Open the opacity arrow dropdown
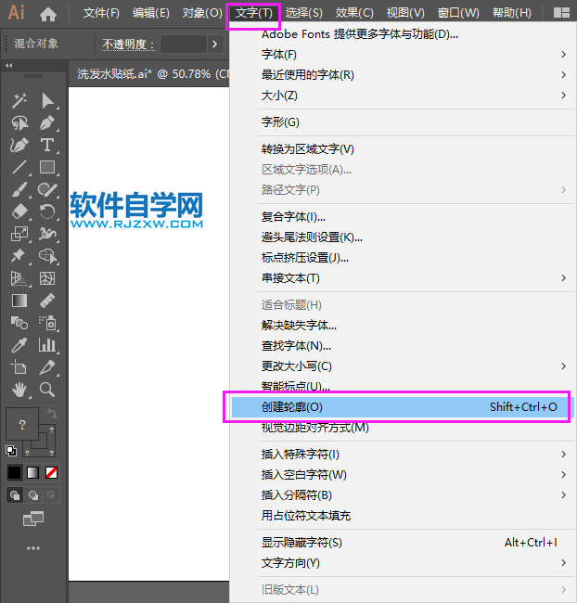577x603 pixels. 215,45
